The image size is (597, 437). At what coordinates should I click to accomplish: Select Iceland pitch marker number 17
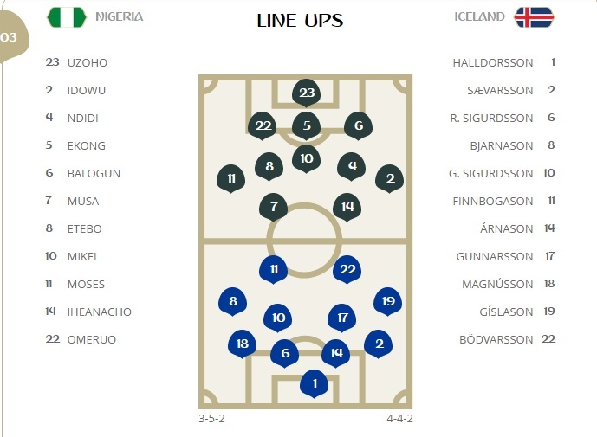[x=342, y=318]
